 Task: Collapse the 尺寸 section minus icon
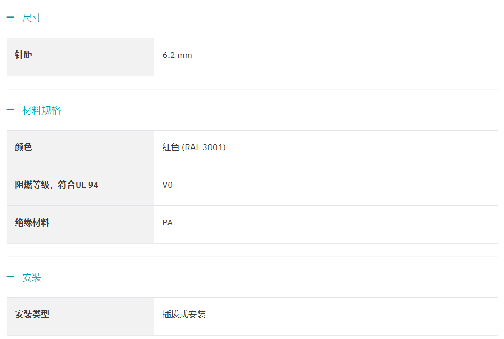10,18
